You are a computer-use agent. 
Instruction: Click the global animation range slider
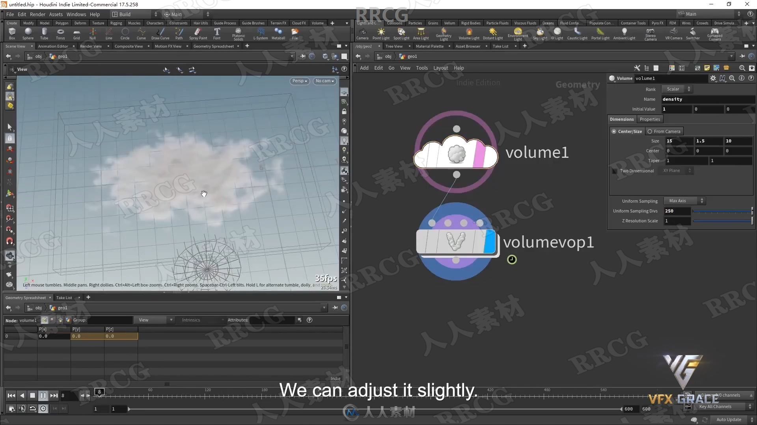point(375,409)
